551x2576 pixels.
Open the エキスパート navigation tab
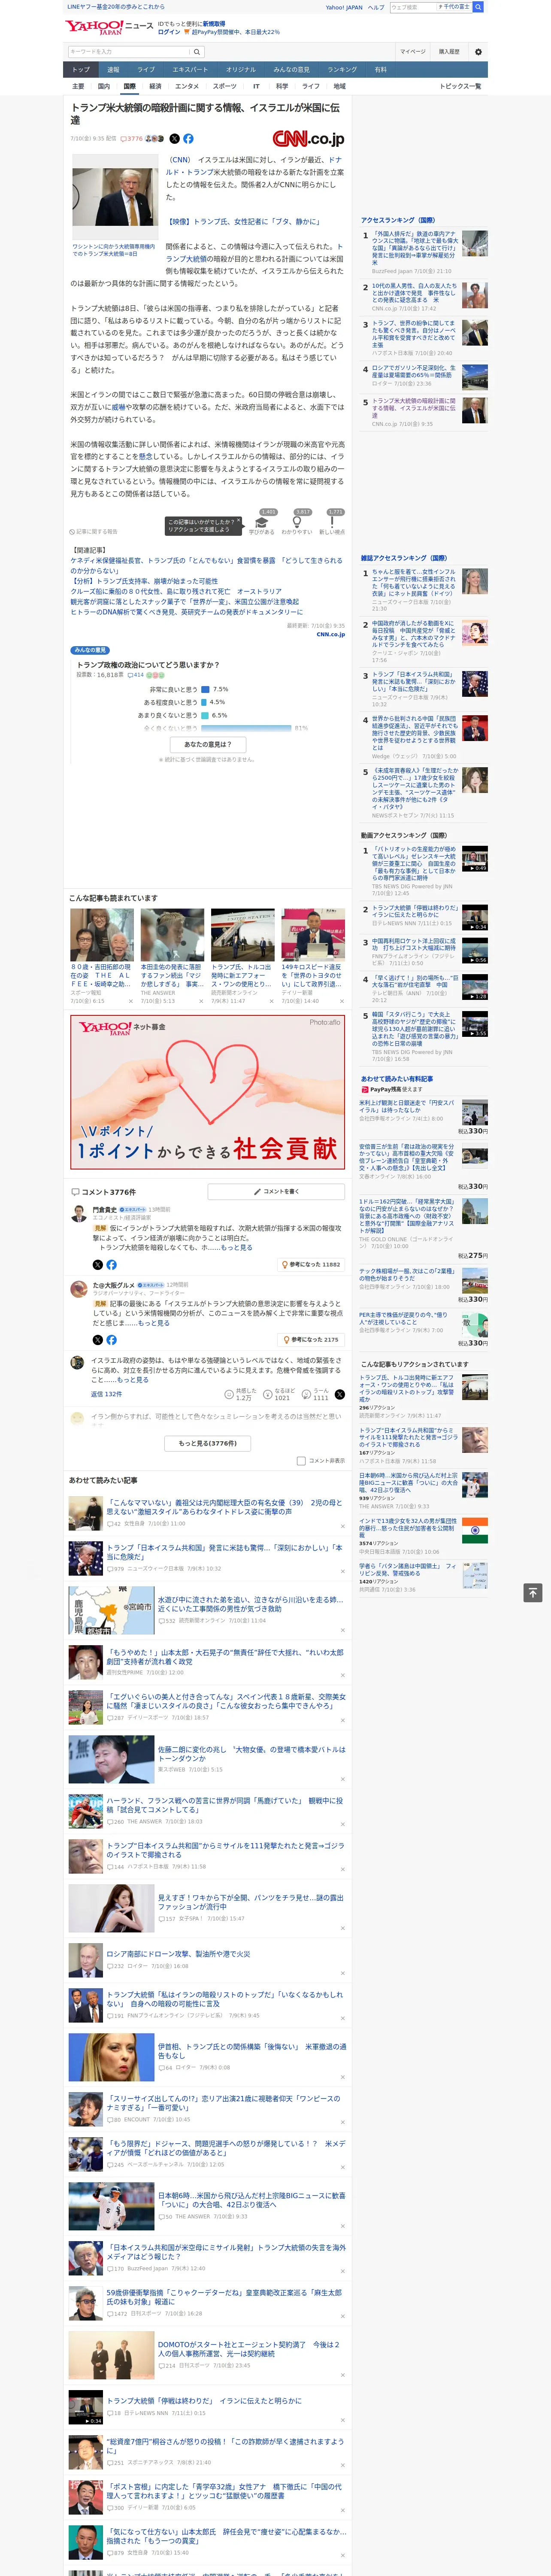point(190,70)
